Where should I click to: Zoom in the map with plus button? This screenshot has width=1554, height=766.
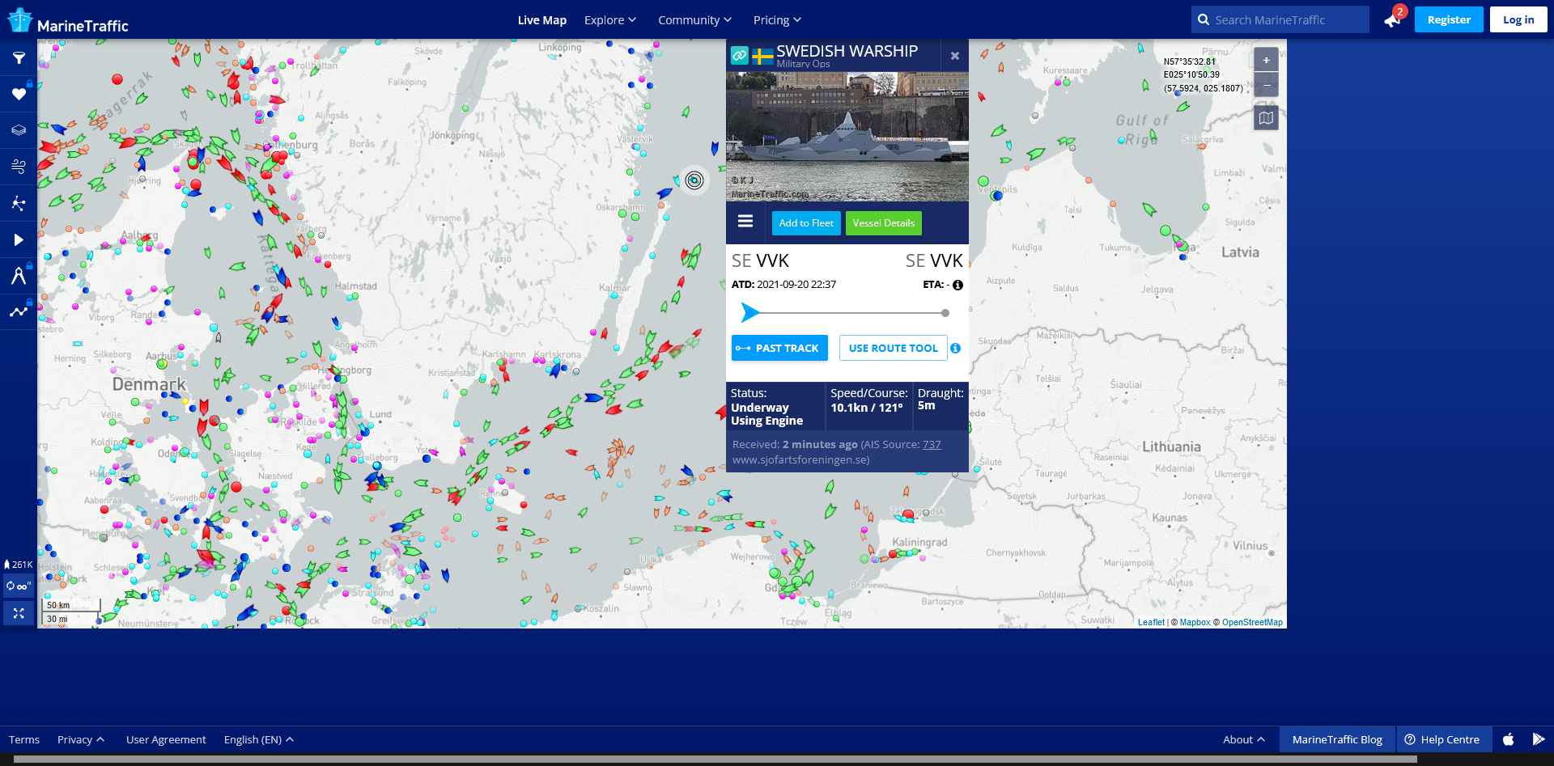pyautogui.click(x=1266, y=60)
